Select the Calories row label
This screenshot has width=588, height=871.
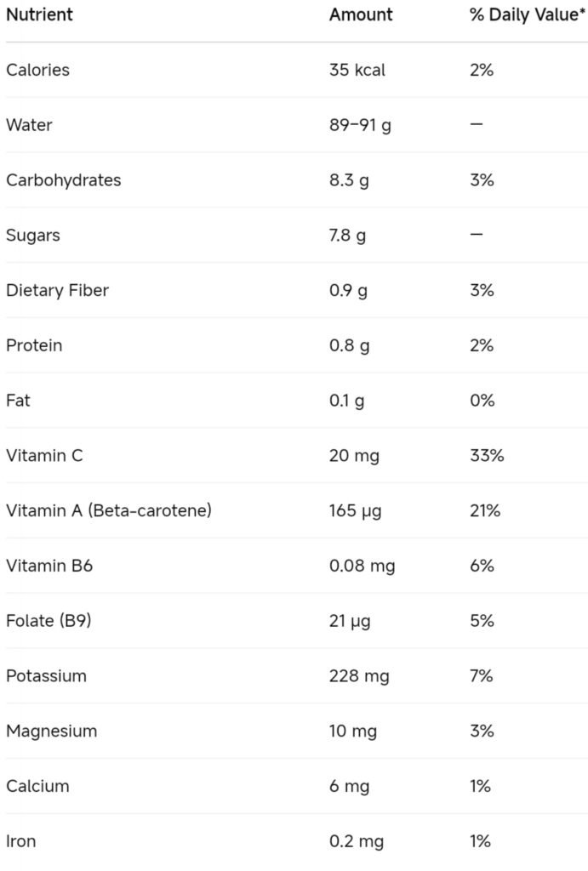pos(37,70)
